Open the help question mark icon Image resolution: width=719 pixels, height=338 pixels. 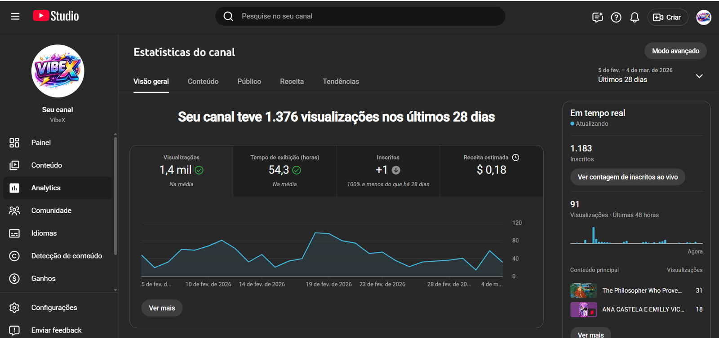pyautogui.click(x=616, y=18)
